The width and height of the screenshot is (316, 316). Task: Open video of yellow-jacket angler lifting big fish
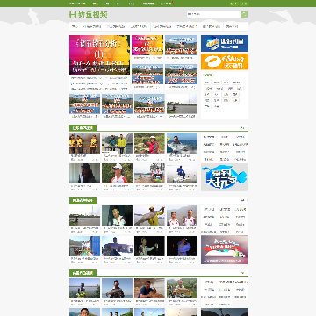(149, 215)
